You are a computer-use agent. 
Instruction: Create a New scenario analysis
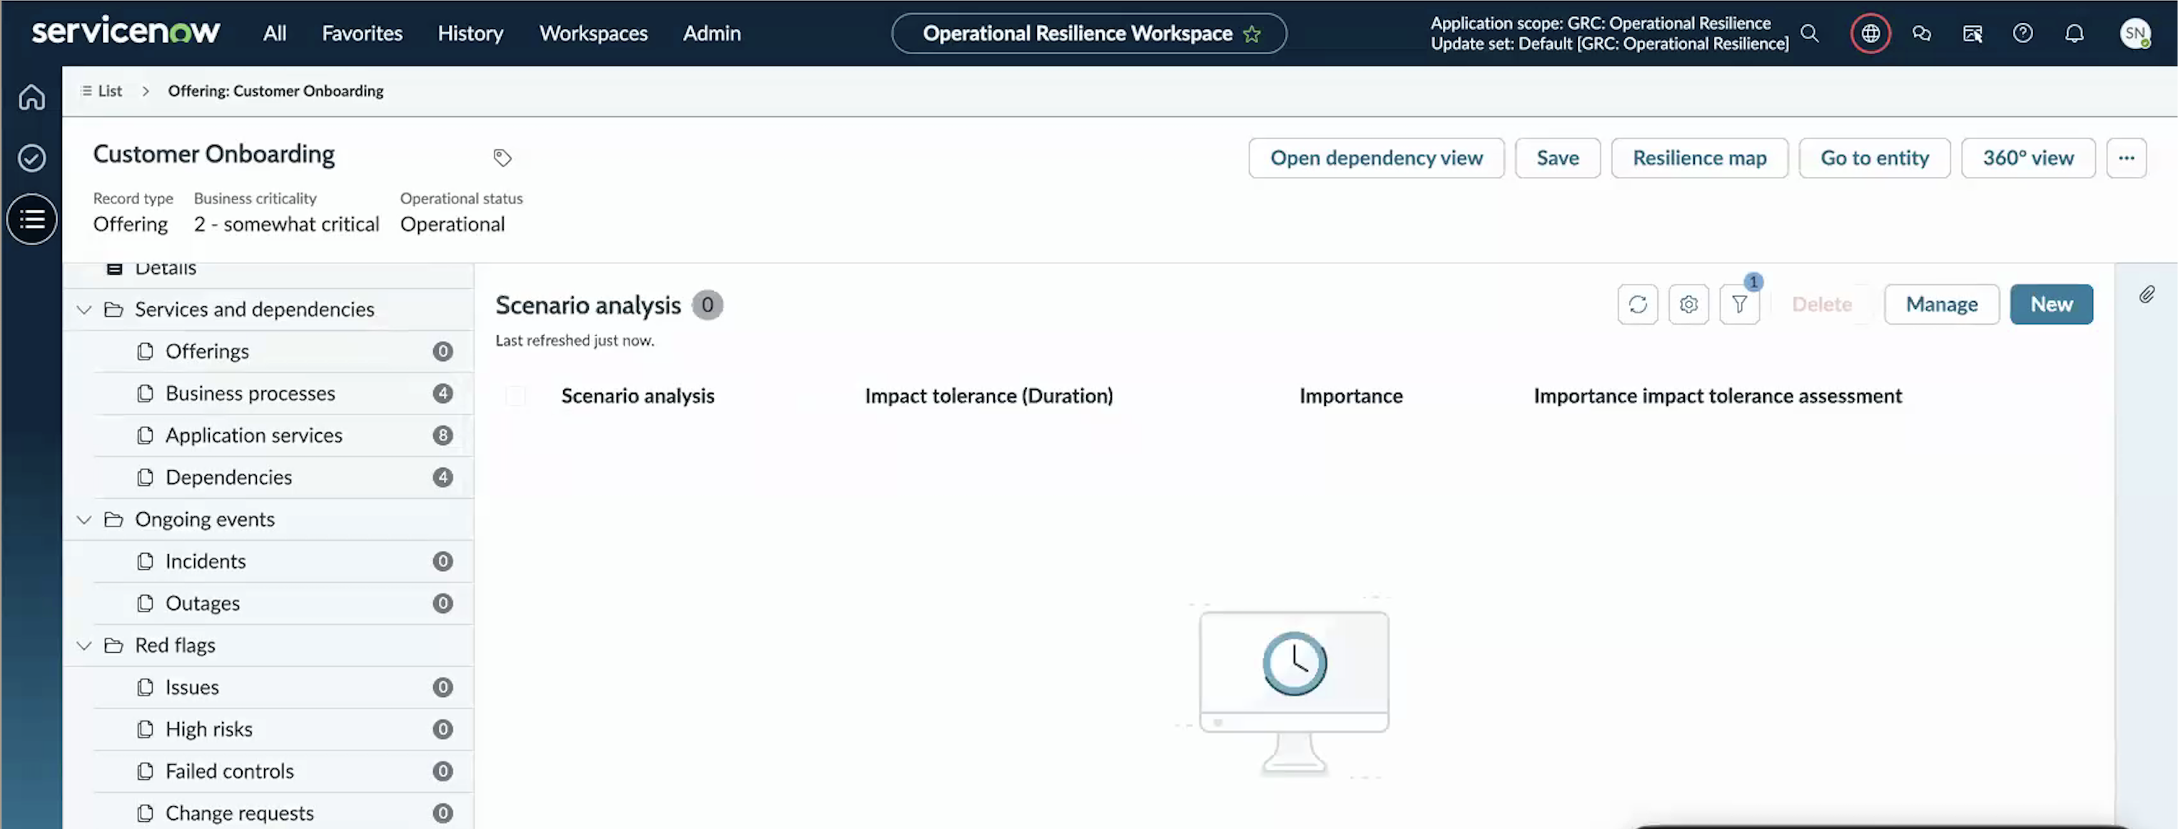[2051, 304]
